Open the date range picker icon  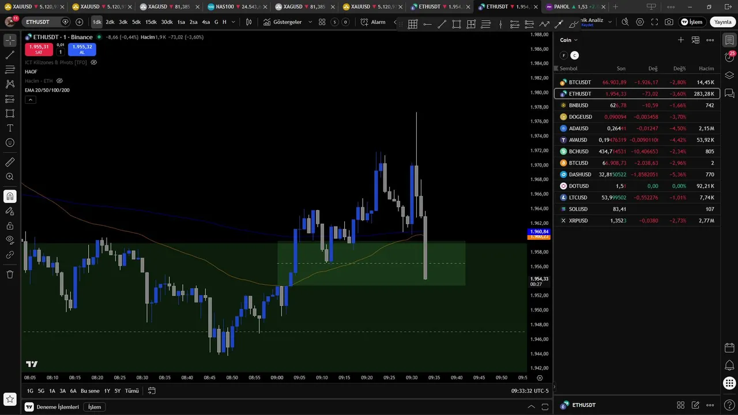click(152, 391)
